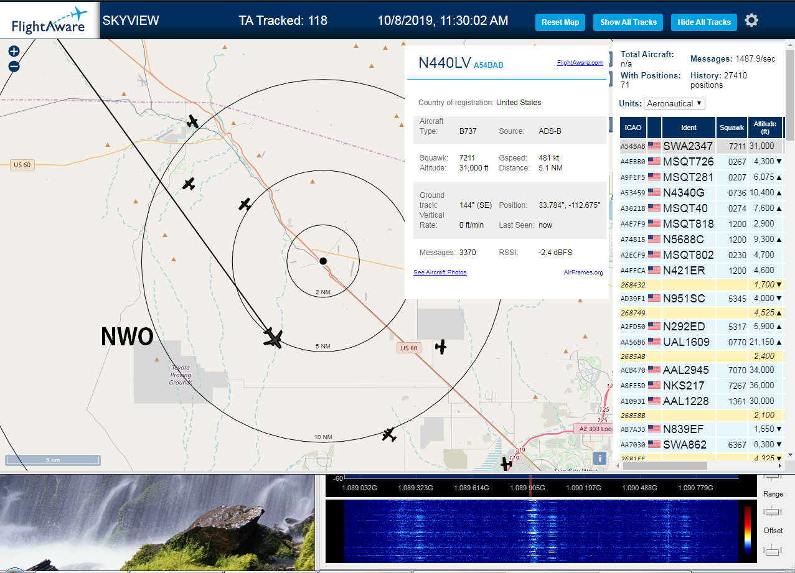The height and width of the screenshot is (573, 795).
Task: Click the N440LV registration heading
Action: (445, 62)
